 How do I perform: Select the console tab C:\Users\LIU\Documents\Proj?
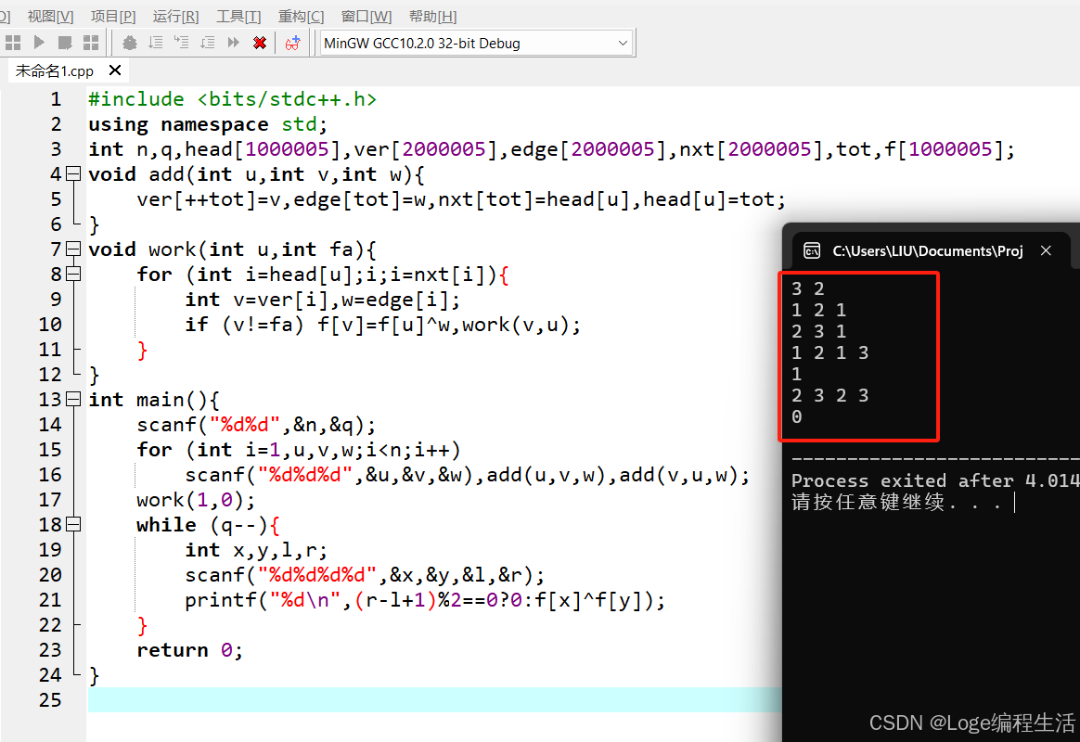coord(928,250)
